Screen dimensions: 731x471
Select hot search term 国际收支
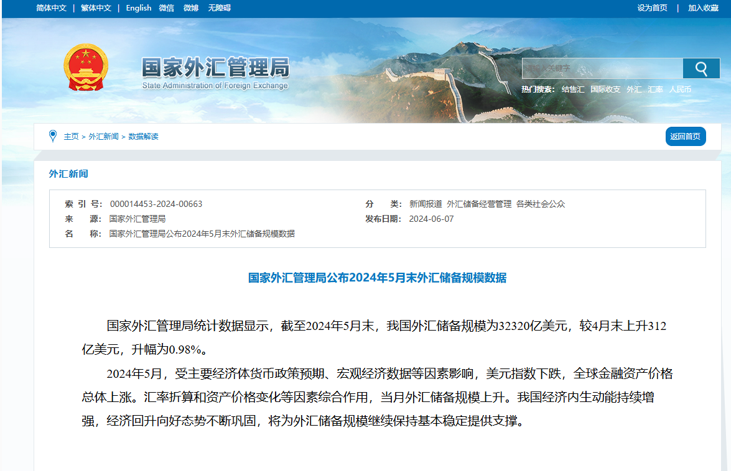click(605, 89)
